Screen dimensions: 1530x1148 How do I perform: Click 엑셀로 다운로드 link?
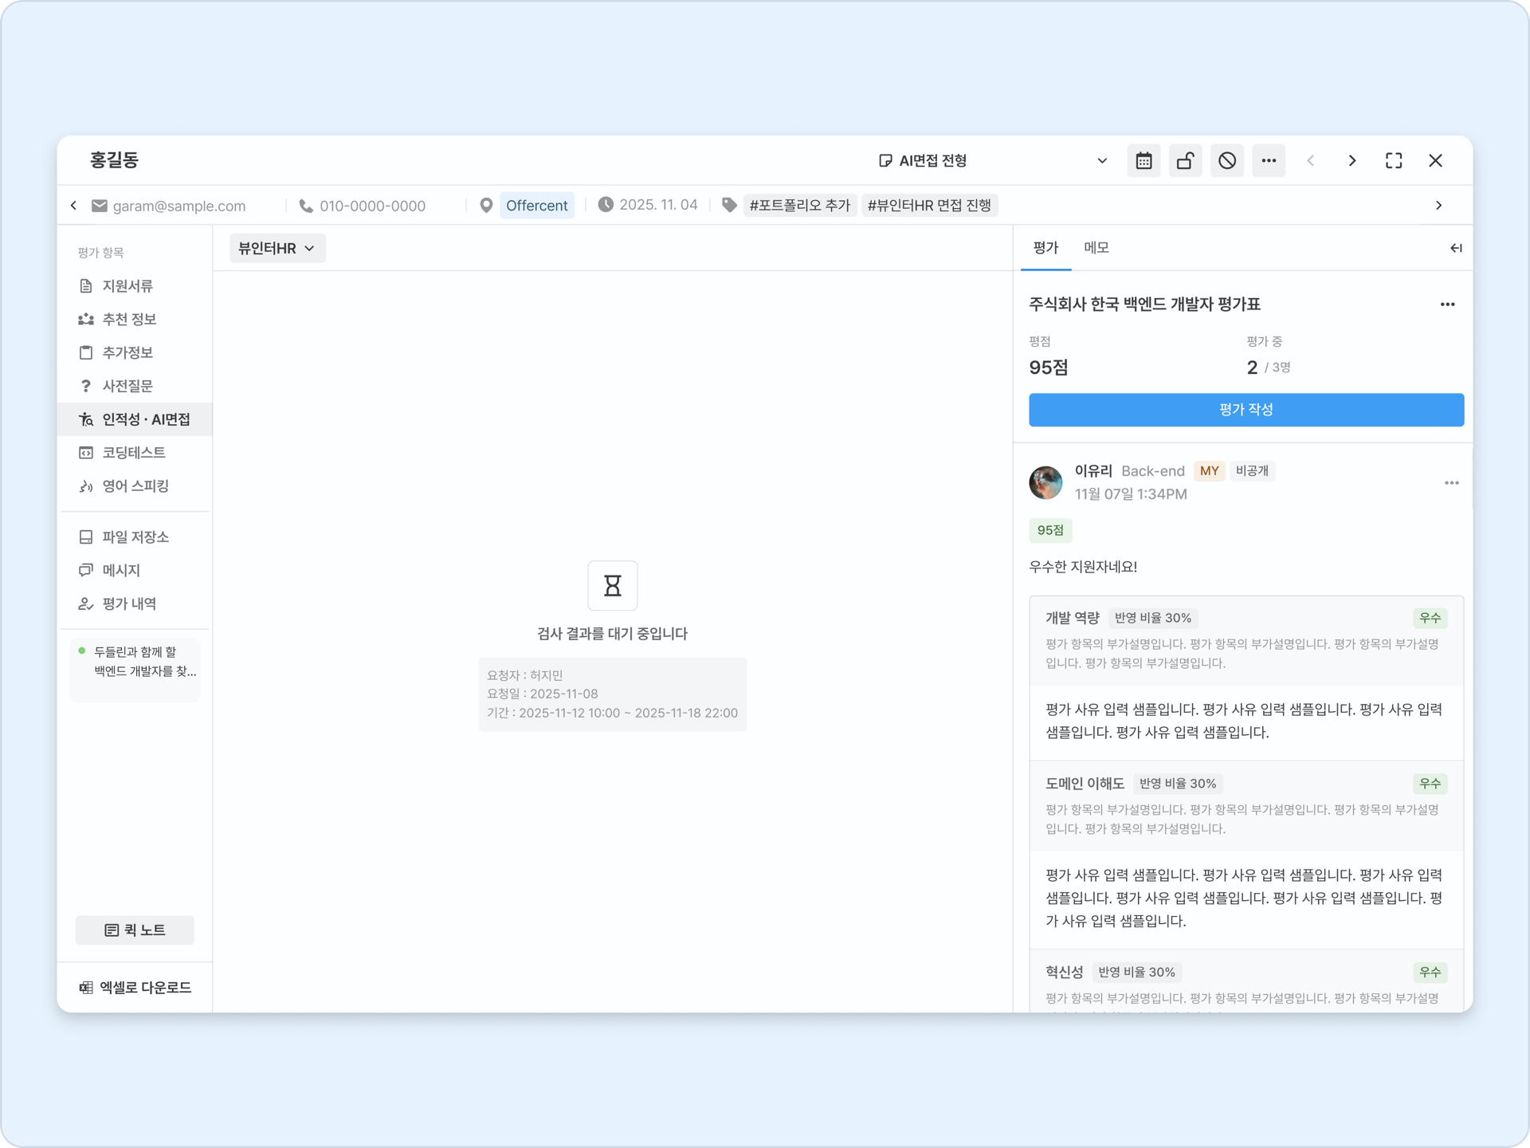coord(135,988)
